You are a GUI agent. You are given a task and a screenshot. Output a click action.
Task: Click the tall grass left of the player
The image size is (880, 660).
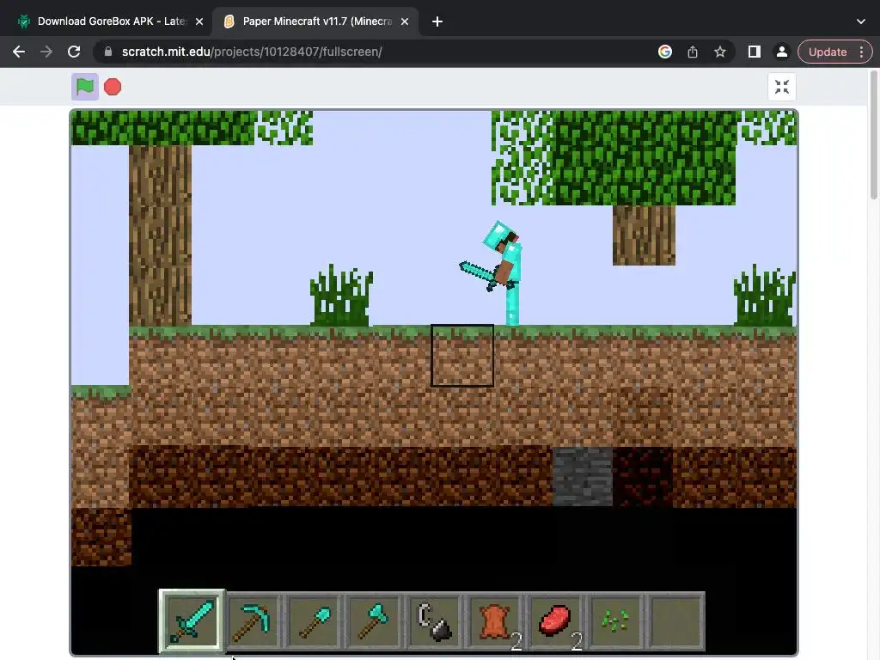click(x=341, y=296)
